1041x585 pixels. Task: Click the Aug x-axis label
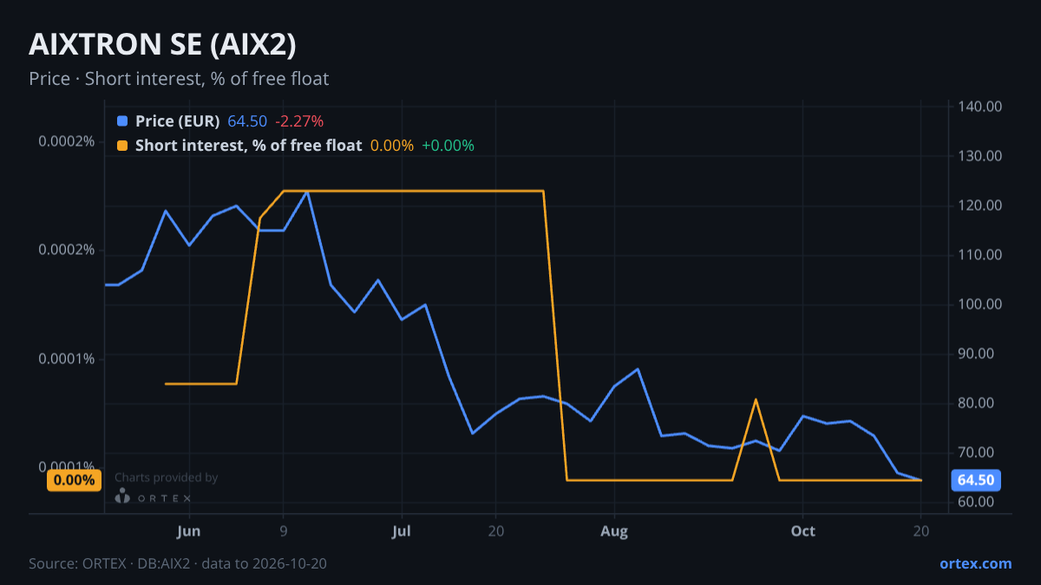coord(614,531)
